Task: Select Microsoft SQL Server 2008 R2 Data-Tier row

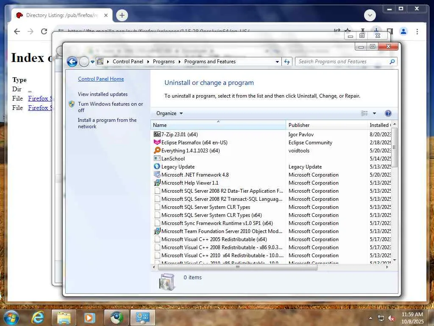Action: pyautogui.click(x=271, y=191)
